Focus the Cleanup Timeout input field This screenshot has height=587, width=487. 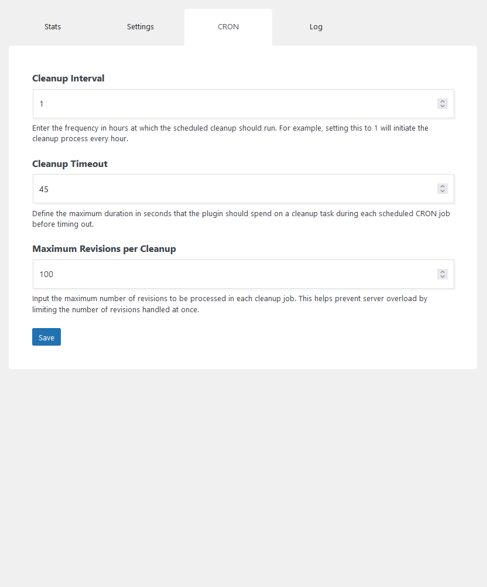tap(243, 189)
